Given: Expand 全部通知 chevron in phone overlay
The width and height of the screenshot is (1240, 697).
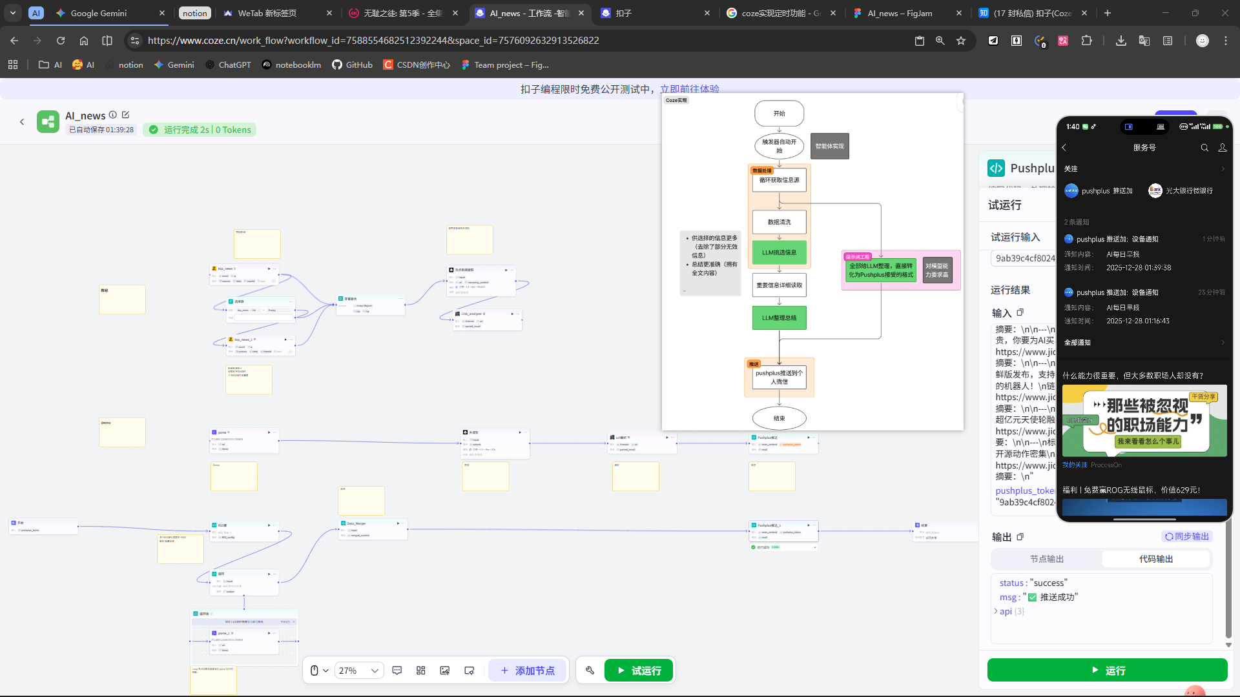Looking at the screenshot, I should 1223,343.
